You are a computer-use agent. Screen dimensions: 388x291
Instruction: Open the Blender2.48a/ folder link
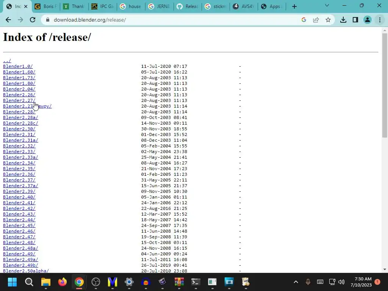(x=20, y=249)
